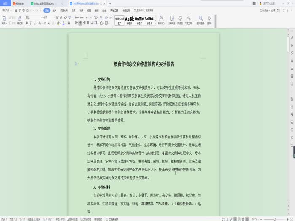This screenshot has height=221, width=295.
Task: Toggle compatibility mode in status bar
Action: pyautogui.click(x=98, y=219)
